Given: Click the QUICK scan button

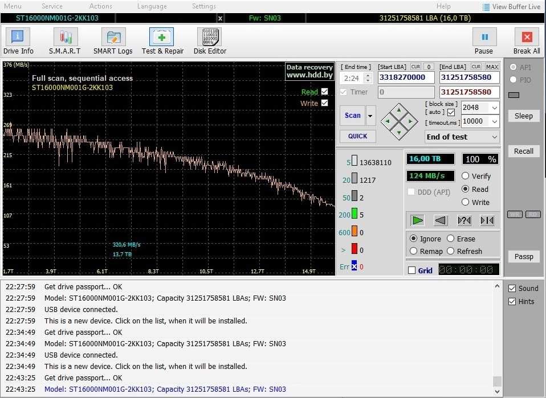Looking at the screenshot, I should (357, 137).
